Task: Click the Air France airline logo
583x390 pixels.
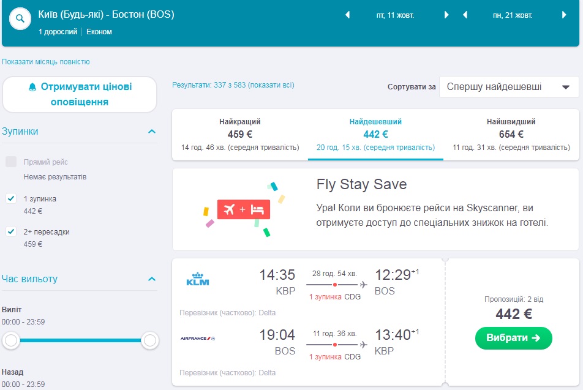Action: pos(198,338)
